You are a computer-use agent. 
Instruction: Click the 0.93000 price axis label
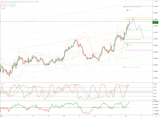pos(155,6)
